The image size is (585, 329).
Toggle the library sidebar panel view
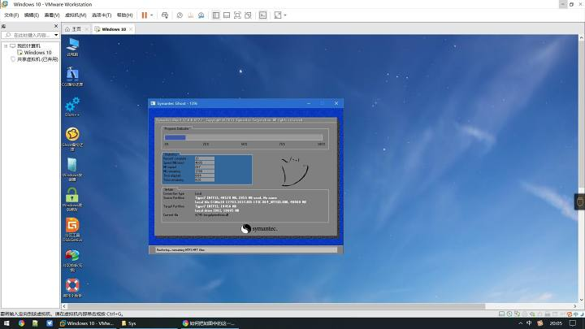(x=215, y=15)
